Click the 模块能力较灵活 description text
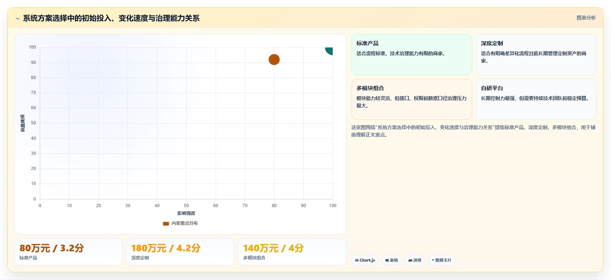This screenshot has width=611, height=280. [412, 102]
